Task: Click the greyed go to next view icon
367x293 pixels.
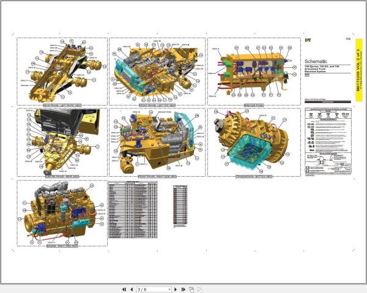Action: 199,289
